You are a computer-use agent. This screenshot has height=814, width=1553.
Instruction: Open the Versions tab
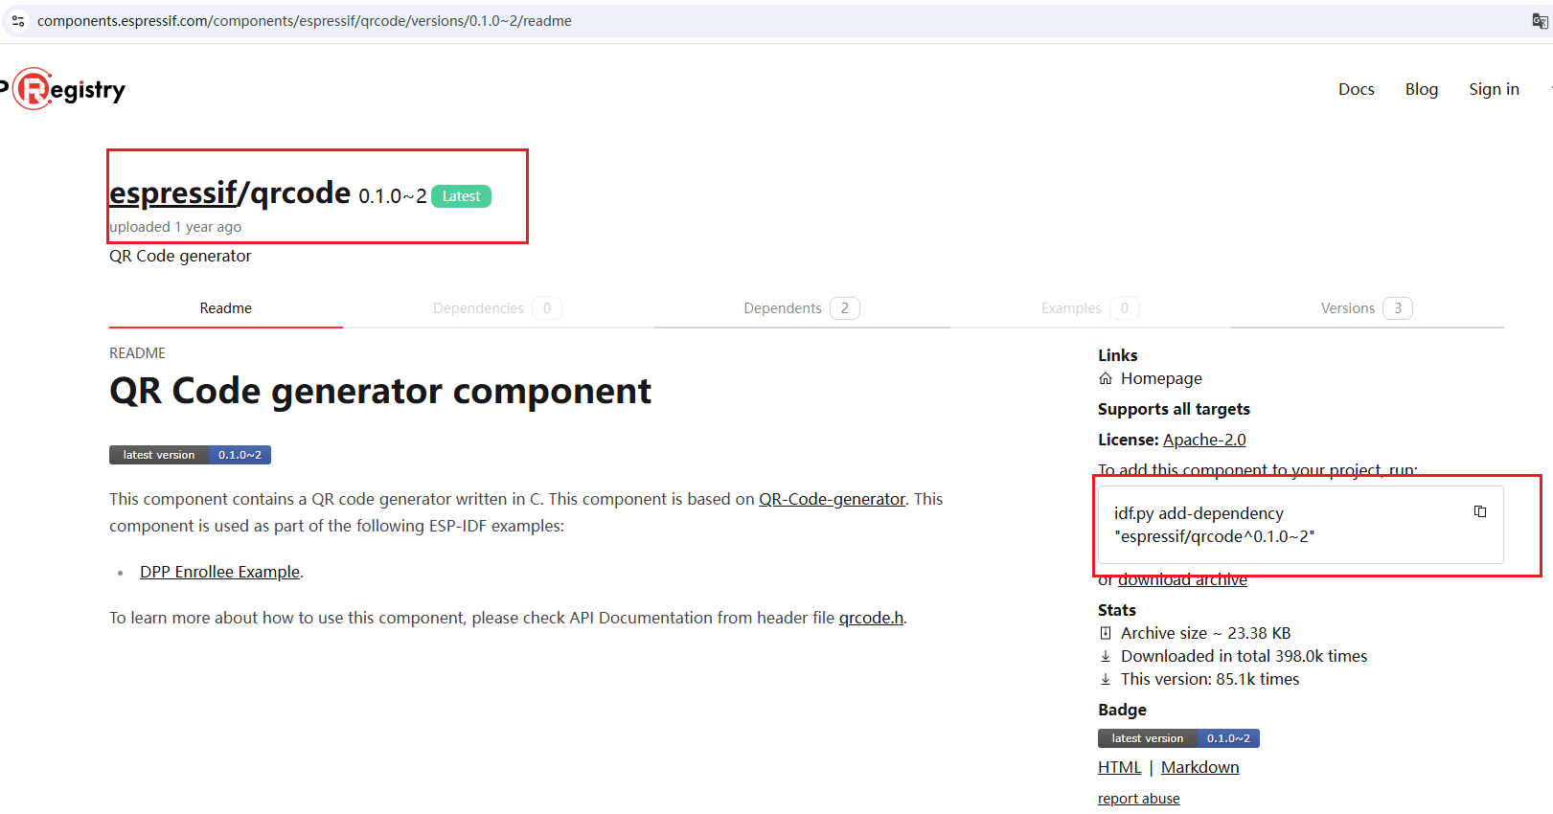coord(1365,308)
